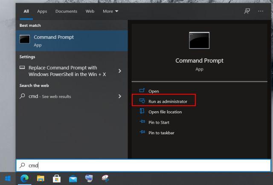Click the Search the web heading
273x185 pixels.
click(x=34, y=86)
